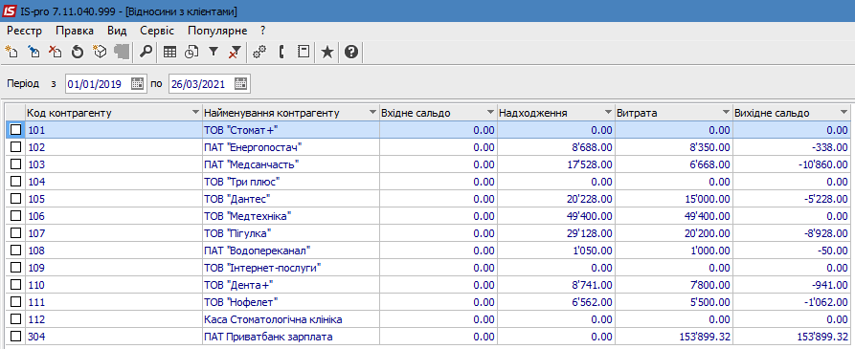Viewport: 855px width, 349px height.
Task: Open dropdown arrow of Вихідне сальдо column
Action: click(844, 112)
